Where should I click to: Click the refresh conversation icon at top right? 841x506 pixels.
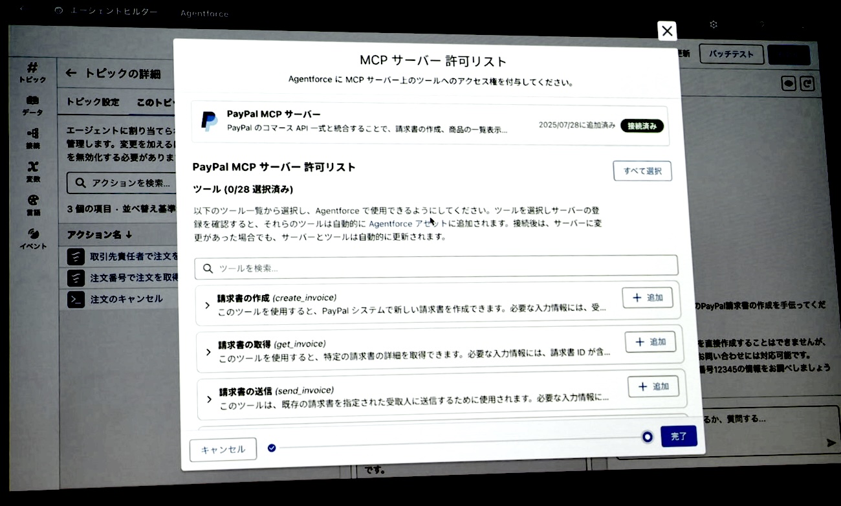point(807,83)
